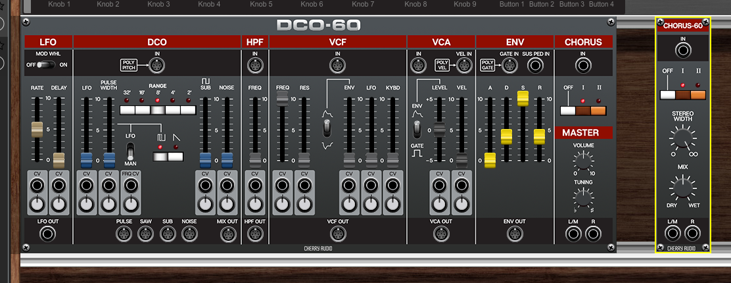Click the ENV GATE IN jack
Screen dimensions: 731x283
[x=509, y=65]
